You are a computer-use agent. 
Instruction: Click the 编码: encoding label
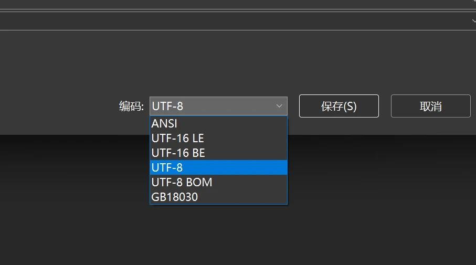pos(131,107)
